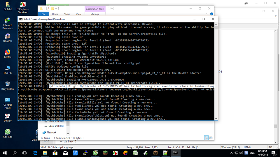
Task: Open Internet Download Manager desktop icon
Action: pyautogui.click(x=8, y=23)
